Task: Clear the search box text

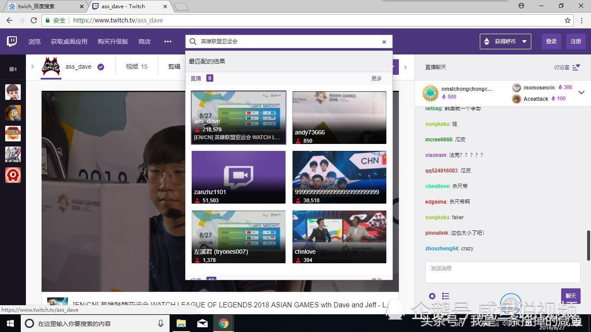Action: [384, 42]
